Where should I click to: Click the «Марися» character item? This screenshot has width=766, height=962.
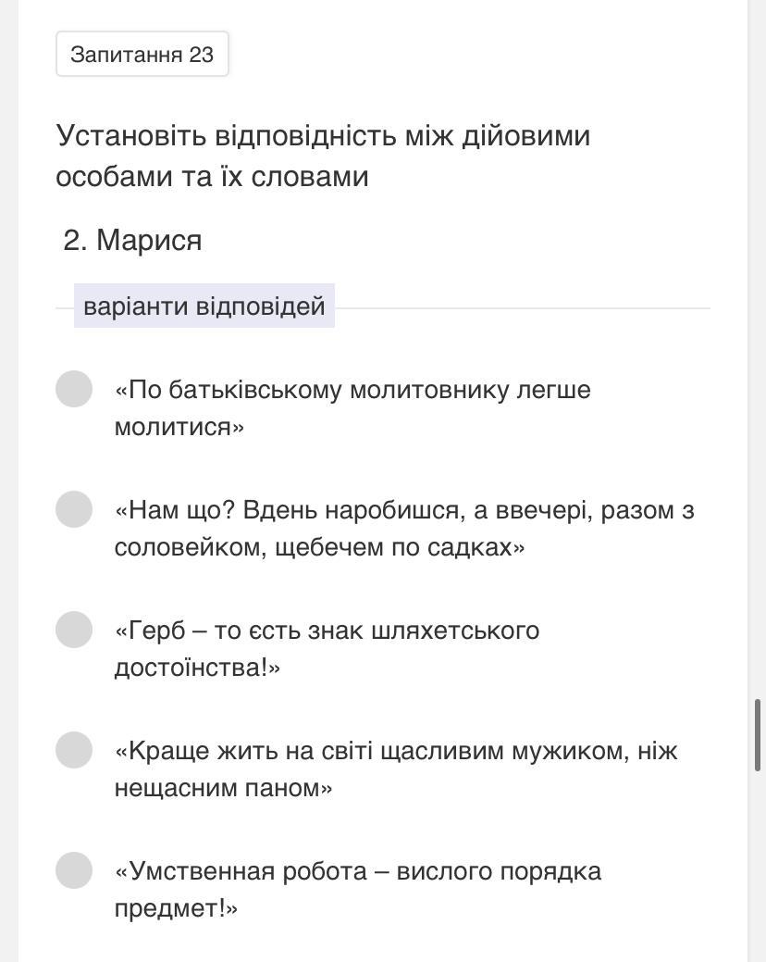click(x=149, y=241)
